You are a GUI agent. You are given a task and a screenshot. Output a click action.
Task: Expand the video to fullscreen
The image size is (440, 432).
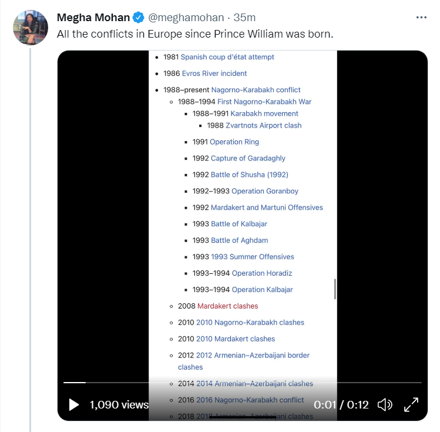411,404
